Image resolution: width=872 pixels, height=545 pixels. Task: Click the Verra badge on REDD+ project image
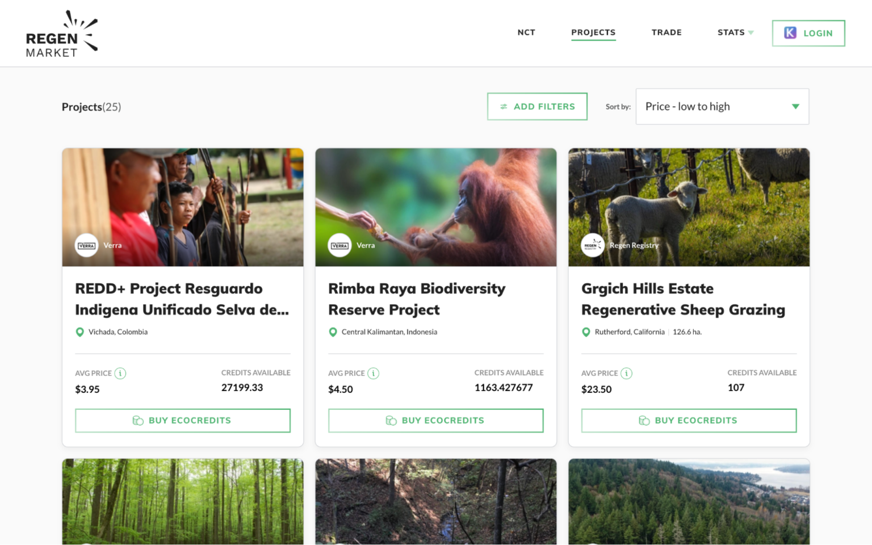pyautogui.click(x=87, y=246)
